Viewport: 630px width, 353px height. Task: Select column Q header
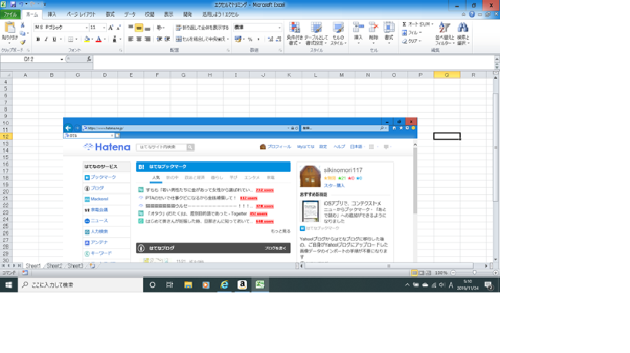(x=447, y=74)
